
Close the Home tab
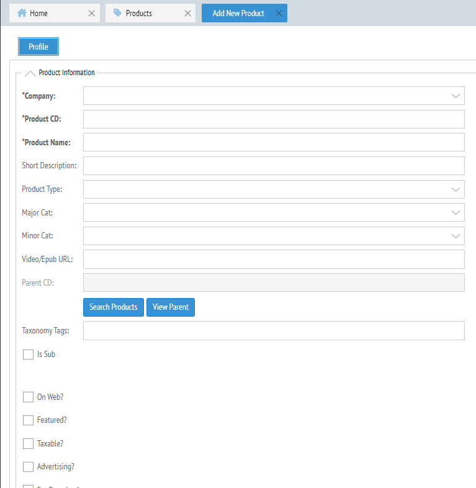91,13
